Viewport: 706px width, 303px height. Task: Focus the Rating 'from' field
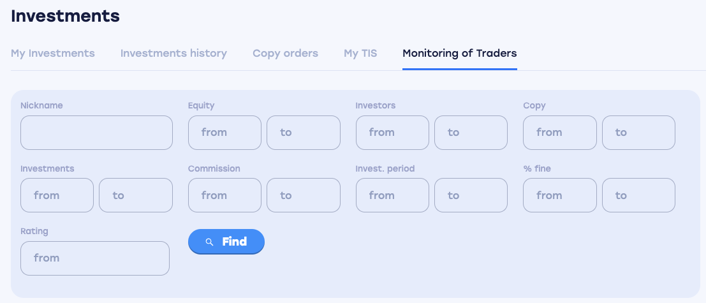[x=95, y=258]
